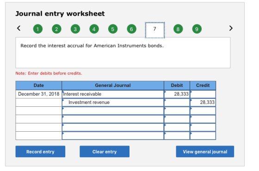Click the Clear entry button

(105, 152)
